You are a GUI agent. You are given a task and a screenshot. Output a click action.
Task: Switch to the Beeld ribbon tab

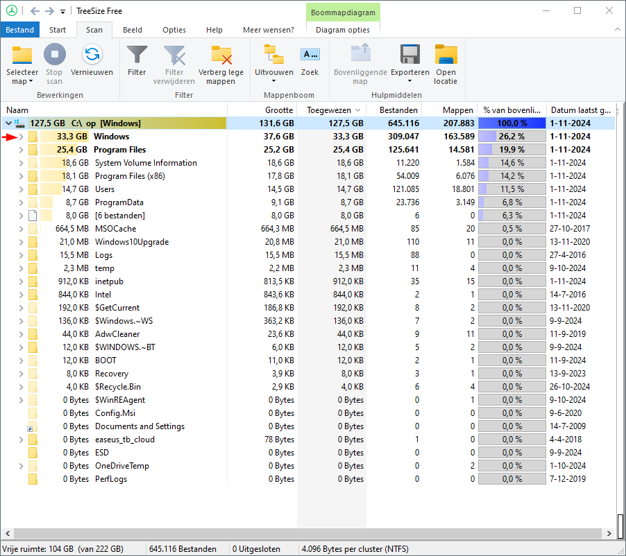[x=133, y=30]
